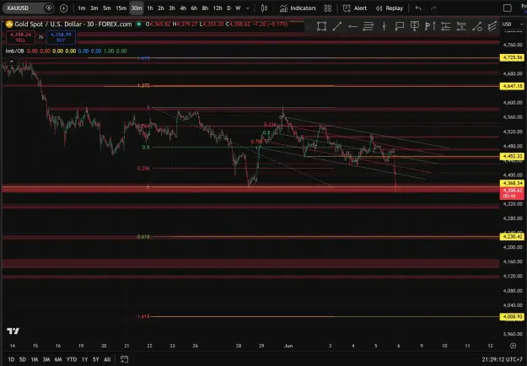The width and height of the screenshot is (527, 366).
Task: Click the Gold Spot / U.S. Dollar title
Action: [73, 24]
